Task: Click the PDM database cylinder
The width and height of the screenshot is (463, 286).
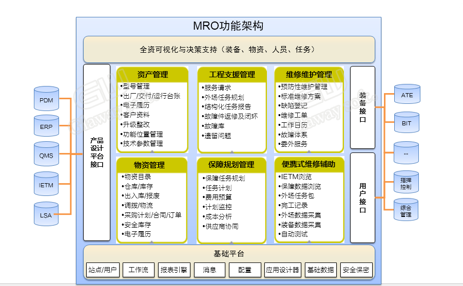Action: point(46,99)
